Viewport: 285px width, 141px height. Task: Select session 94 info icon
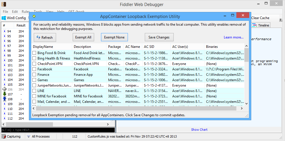point(5,31)
